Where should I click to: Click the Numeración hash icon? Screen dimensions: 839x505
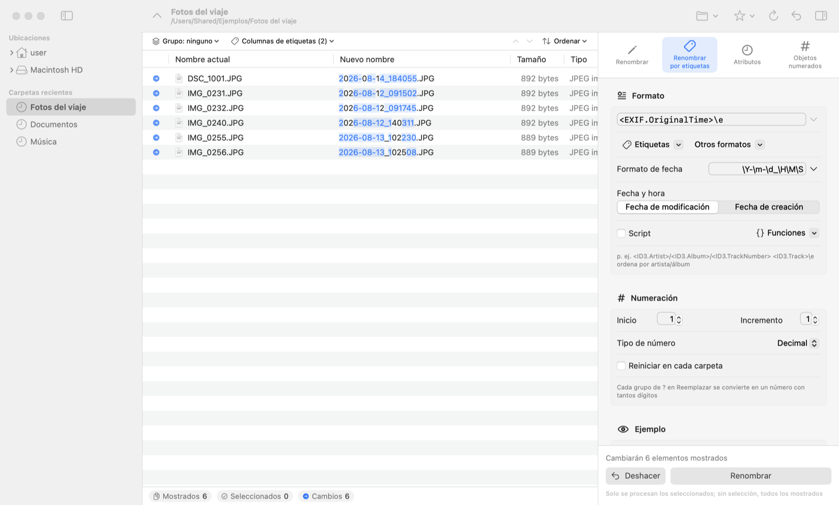click(621, 298)
